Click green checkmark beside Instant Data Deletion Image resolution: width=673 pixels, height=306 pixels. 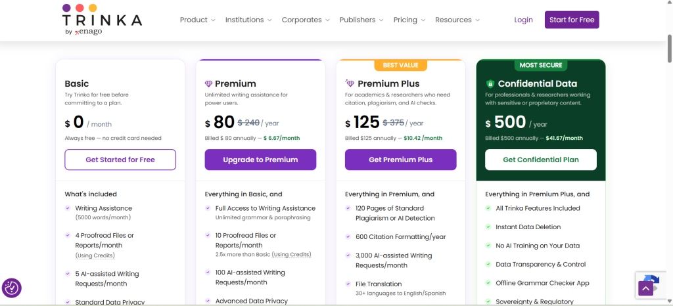[x=488, y=227]
